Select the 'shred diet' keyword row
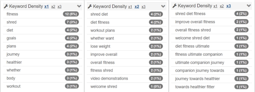 [127, 14]
